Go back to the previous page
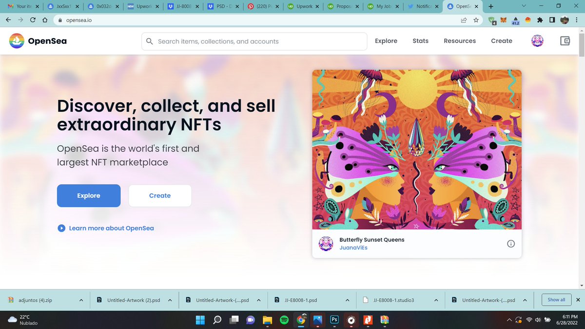 click(x=8, y=20)
